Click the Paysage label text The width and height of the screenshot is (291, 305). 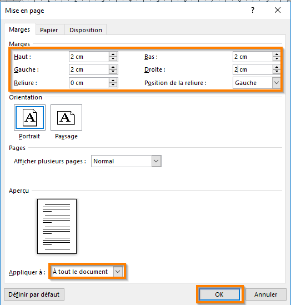[66, 136]
